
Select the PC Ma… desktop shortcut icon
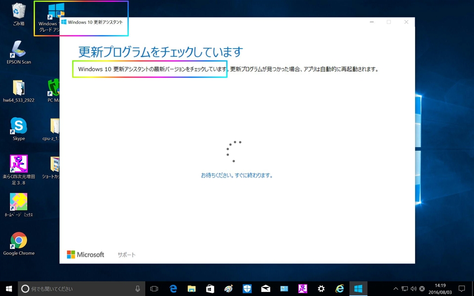point(53,91)
